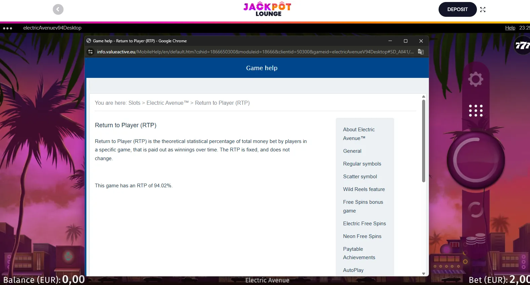
Task: Toggle fullscreen mode with the expand icon
Action: [483, 9]
